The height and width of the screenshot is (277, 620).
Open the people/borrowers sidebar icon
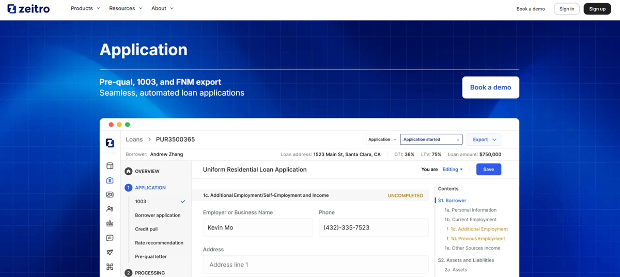110,209
